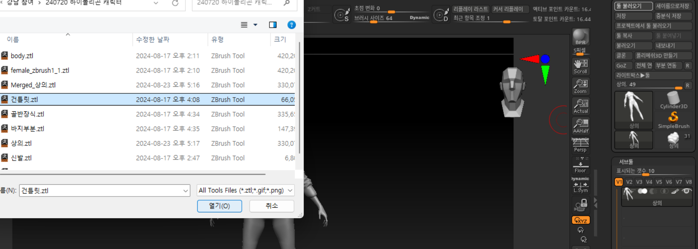Click the 열기(O) Open button
Image resolution: width=698 pixels, height=249 pixels.
point(219,206)
